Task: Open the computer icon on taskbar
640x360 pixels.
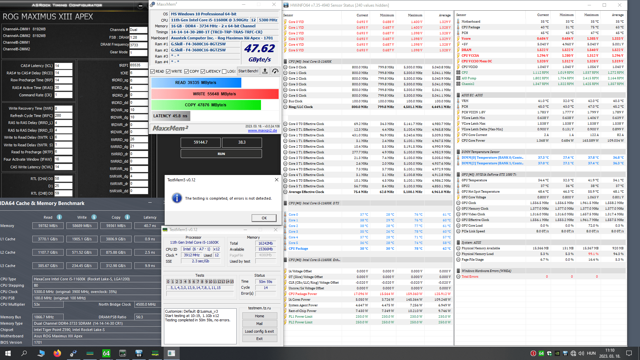Action: coord(41,353)
